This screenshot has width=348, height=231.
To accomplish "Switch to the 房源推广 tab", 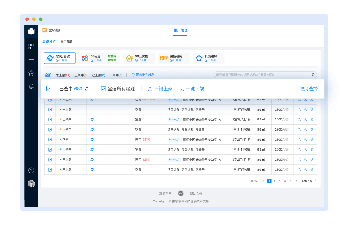I will coord(49,42).
